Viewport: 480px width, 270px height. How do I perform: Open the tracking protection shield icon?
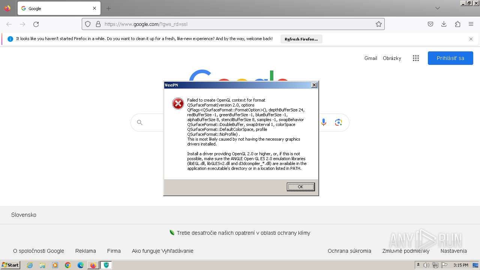tap(88, 24)
